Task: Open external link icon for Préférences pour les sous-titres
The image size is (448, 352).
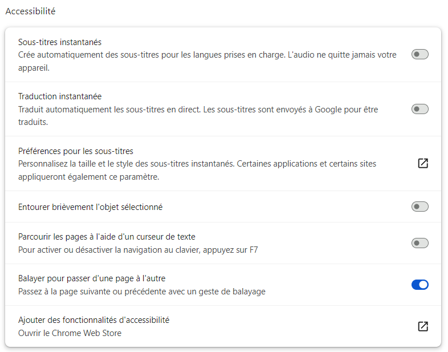Action: pyautogui.click(x=423, y=163)
